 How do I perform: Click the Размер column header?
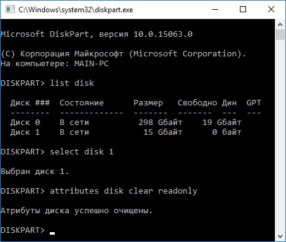pos(148,103)
